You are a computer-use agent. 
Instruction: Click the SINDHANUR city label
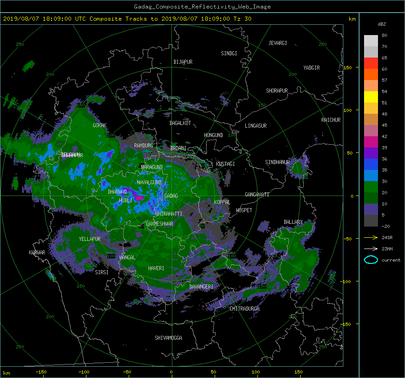tap(277, 162)
